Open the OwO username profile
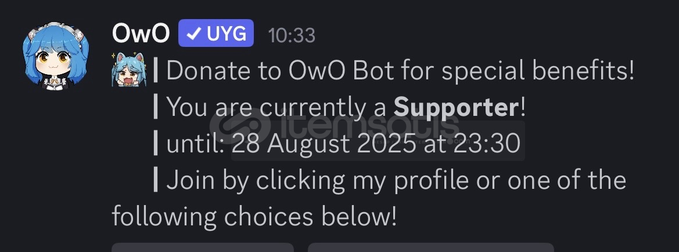 coord(141,33)
